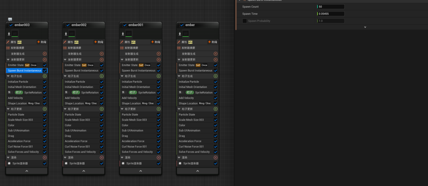This screenshot has height=186, width=428.
Task: Disable the ember emitter checkbox
Action: click(182, 25)
